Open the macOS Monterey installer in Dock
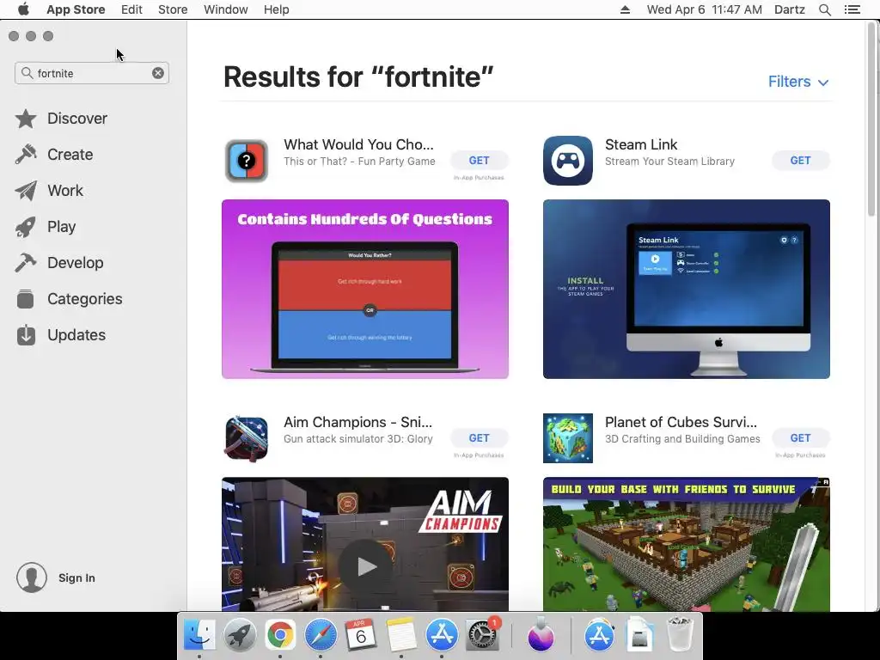Viewport: 880px width, 660px height. 541,635
